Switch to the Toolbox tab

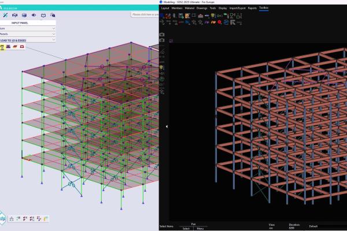(x=264, y=9)
